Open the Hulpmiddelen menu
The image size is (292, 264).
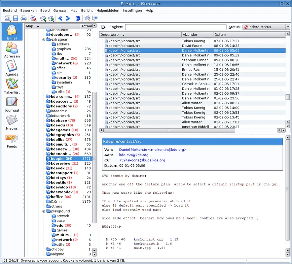(108, 11)
